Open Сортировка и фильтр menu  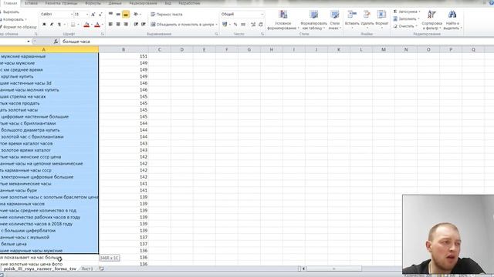[431, 20]
